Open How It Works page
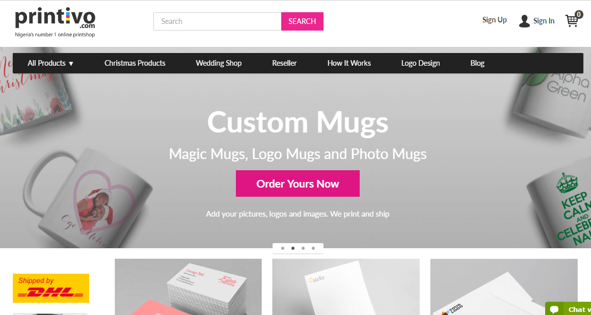The width and height of the screenshot is (591, 315). (x=349, y=63)
